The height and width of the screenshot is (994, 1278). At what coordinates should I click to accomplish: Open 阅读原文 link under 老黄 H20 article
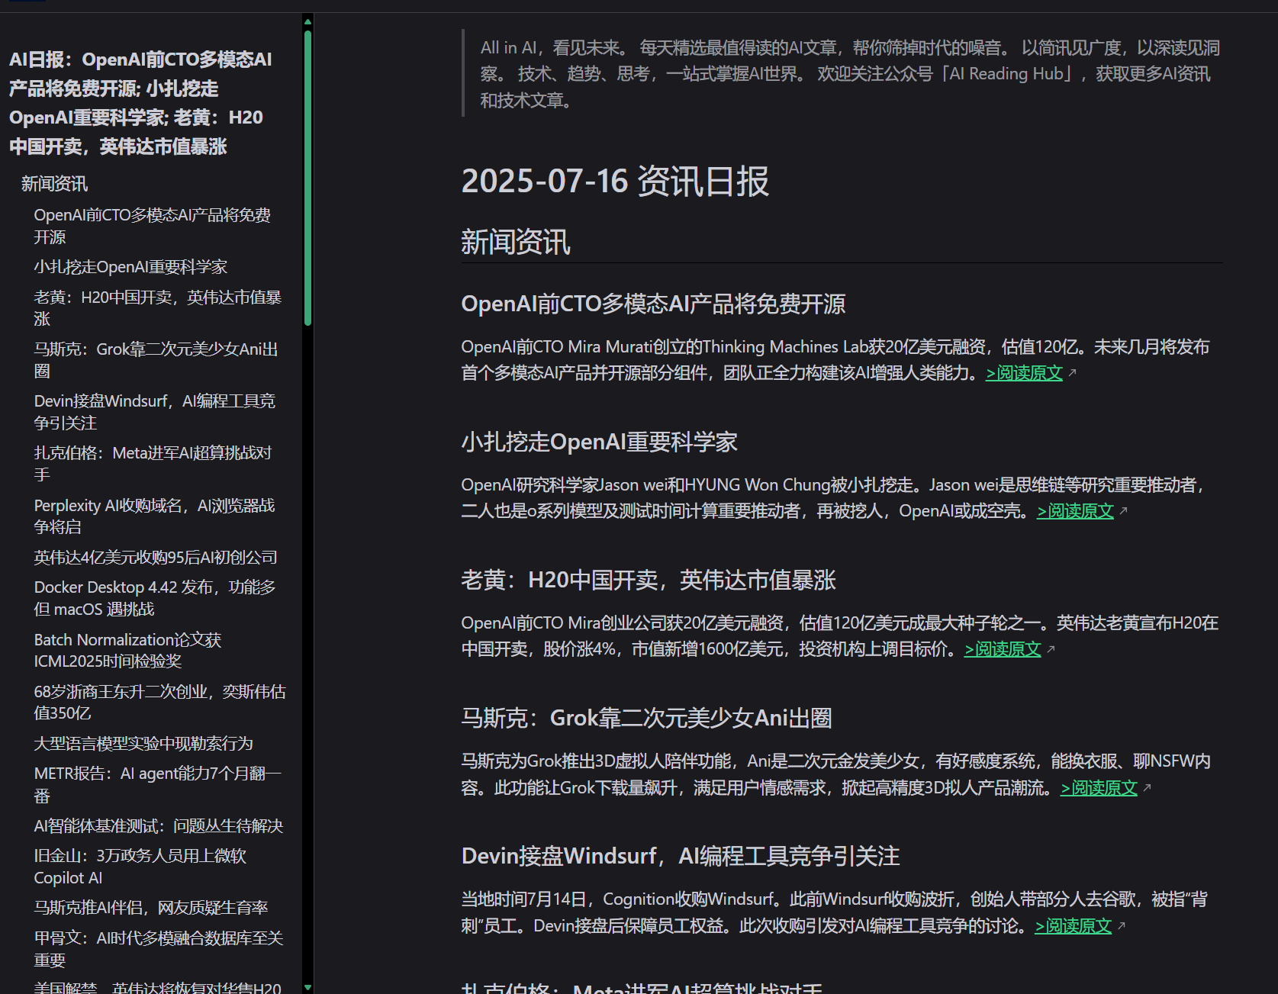(1003, 649)
